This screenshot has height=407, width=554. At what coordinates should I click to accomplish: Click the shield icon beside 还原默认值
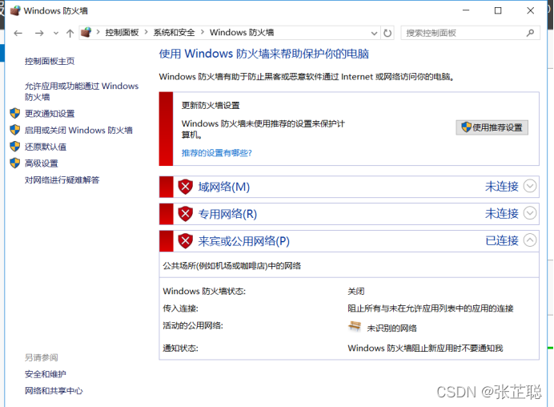[15, 147]
